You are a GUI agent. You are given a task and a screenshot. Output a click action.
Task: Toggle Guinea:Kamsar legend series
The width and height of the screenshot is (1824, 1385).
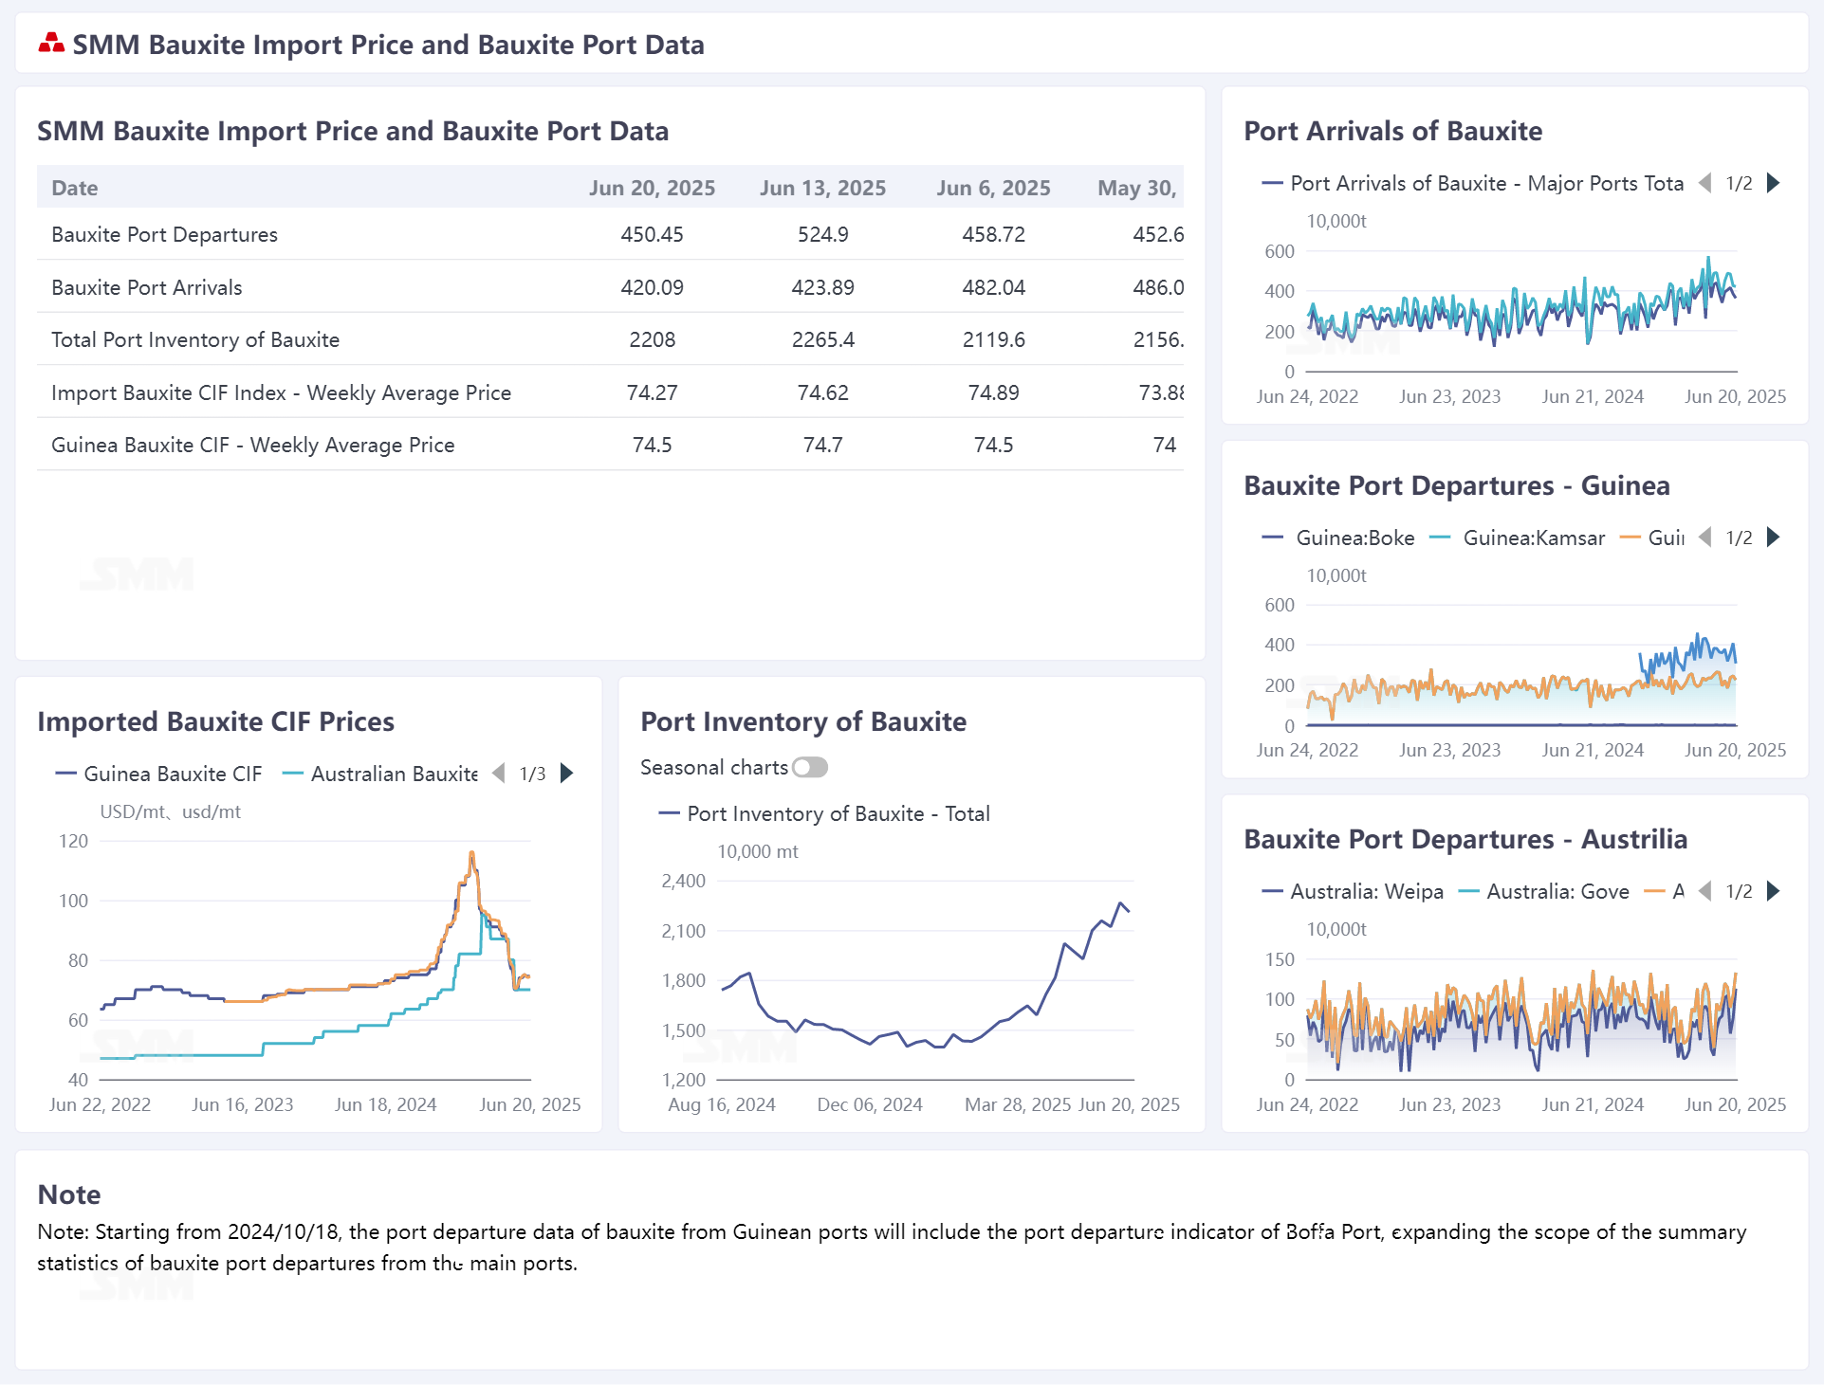point(1518,538)
